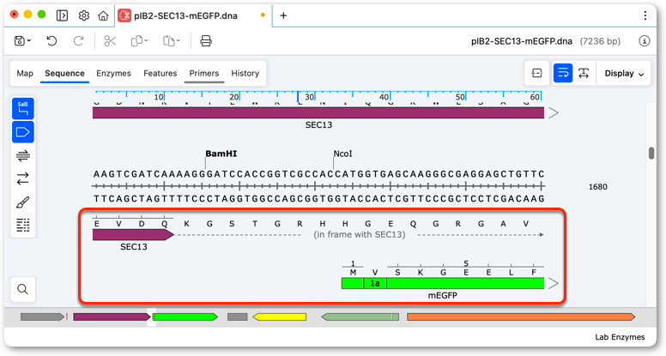Open the Features tab
The image size is (666, 356).
point(160,74)
